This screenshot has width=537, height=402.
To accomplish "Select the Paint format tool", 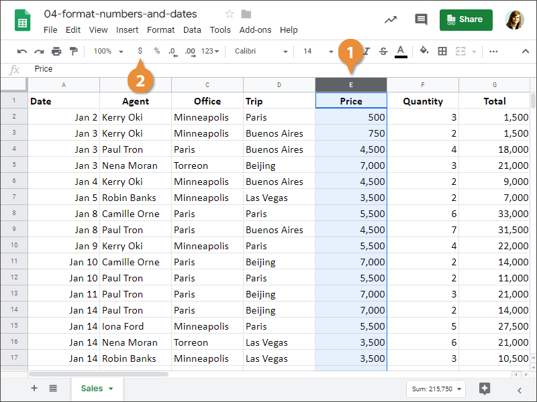I will click(x=73, y=52).
